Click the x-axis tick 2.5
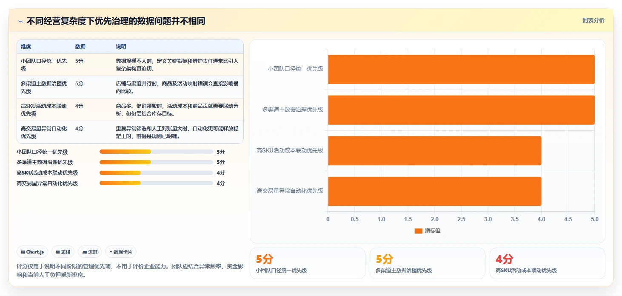The width and height of the screenshot is (622, 296). 461,220
